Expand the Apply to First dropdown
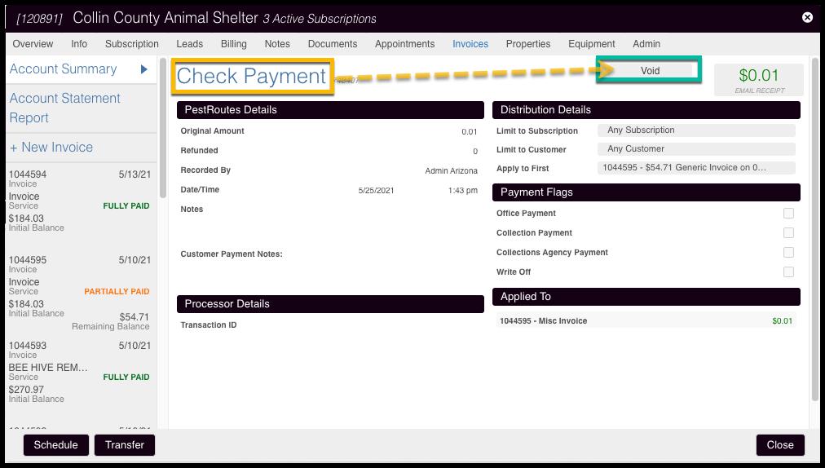Screen dimensions: 825x468 pyautogui.click(x=695, y=168)
